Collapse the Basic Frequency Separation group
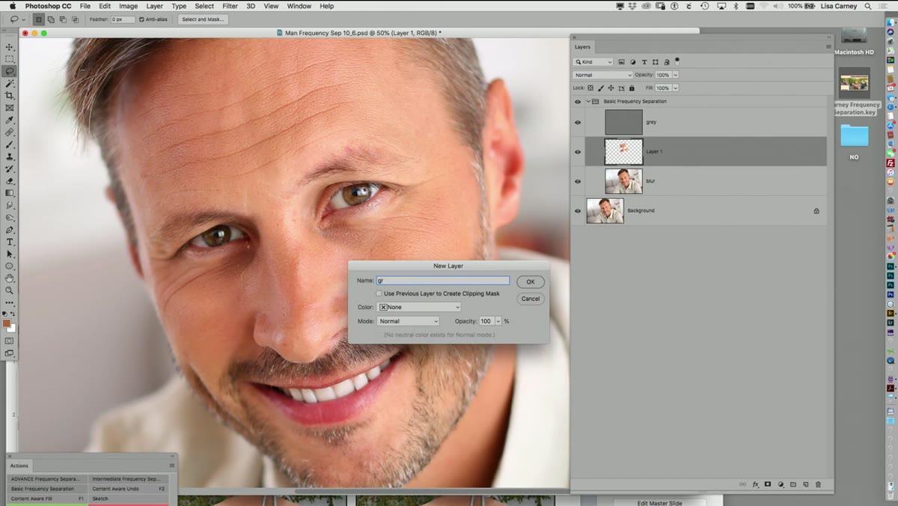This screenshot has height=506, width=898. (588, 101)
